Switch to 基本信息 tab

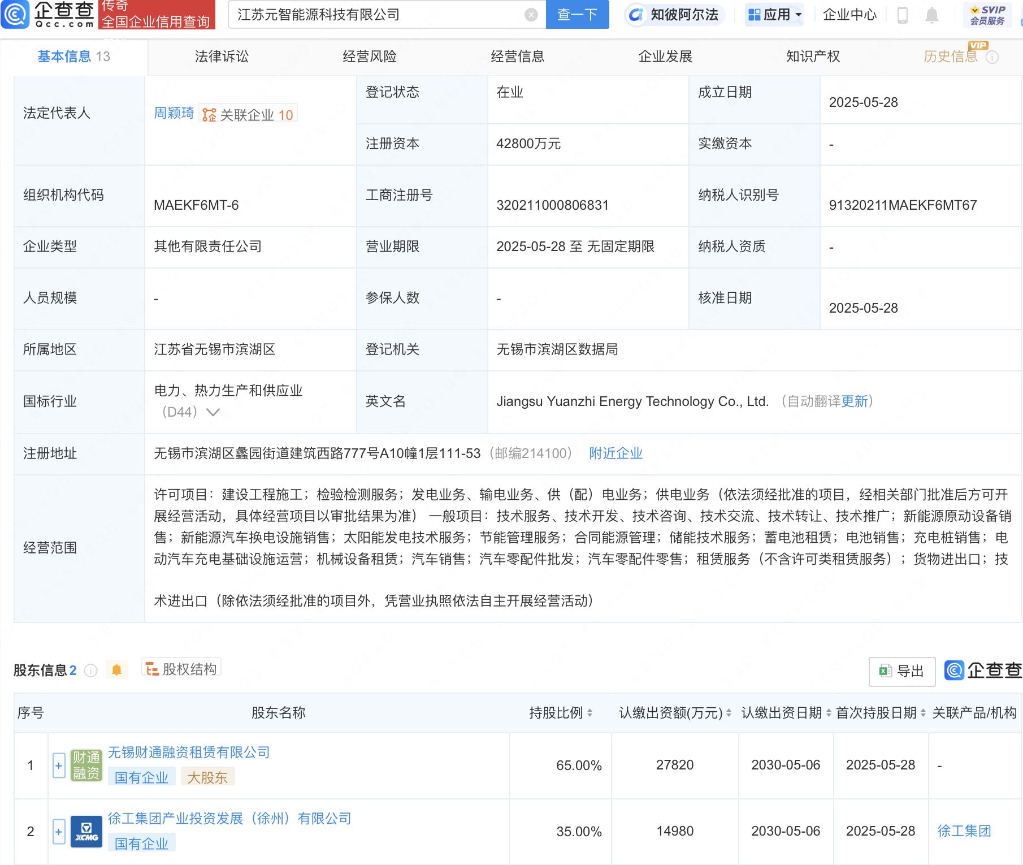(x=73, y=57)
